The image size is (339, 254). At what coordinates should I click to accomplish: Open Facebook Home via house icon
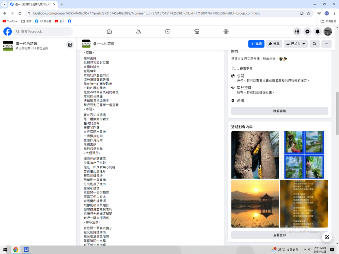[x=109, y=31]
